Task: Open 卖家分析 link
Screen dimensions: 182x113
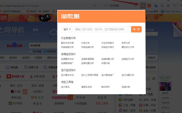Action: 126,43
